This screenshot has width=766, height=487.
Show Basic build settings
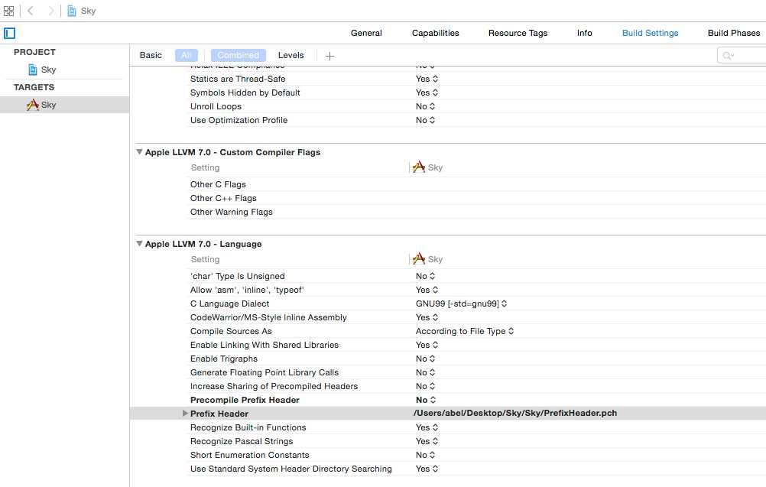151,55
